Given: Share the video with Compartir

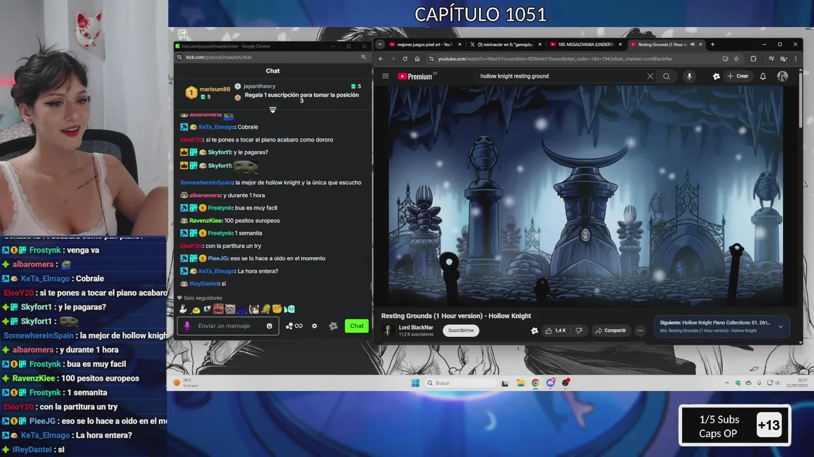Looking at the screenshot, I should pyautogui.click(x=610, y=330).
